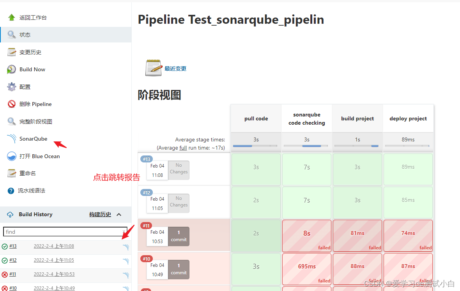Click the 打开 Blue Ocean icon
460x291 pixels.
(x=12, y=156)
